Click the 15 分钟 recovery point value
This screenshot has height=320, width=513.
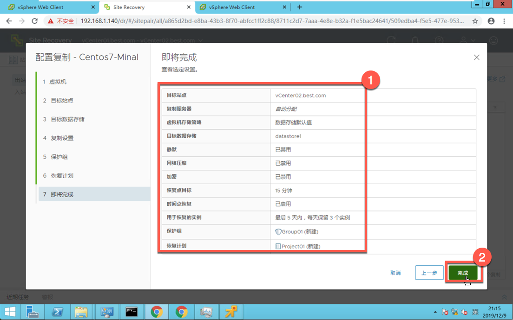[283, 190]
